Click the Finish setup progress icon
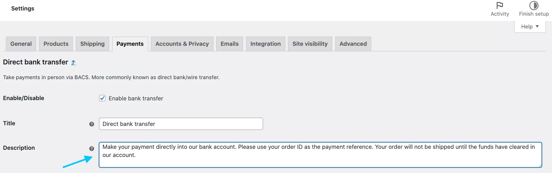 [534, 6]
